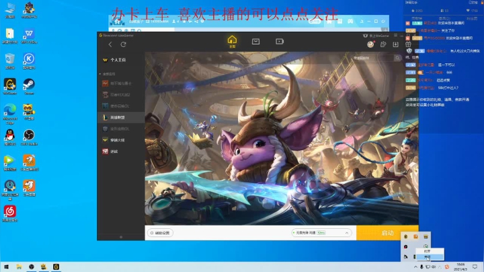Select the OBS Studio desktop shortcut
The image size is (484, 272).
click(29, 137)
